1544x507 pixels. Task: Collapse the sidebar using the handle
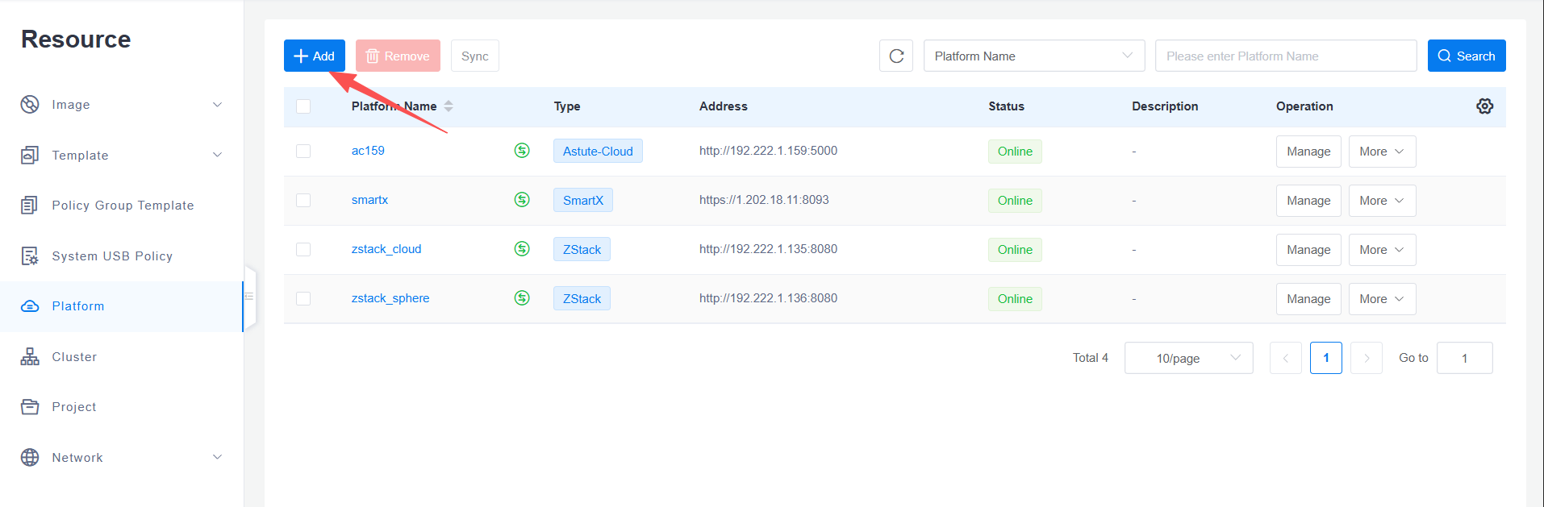pyautogui.click(x=250, y=297)
